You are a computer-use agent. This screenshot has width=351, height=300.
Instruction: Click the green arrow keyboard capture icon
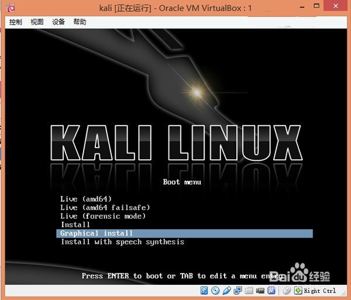click(298, 291)
